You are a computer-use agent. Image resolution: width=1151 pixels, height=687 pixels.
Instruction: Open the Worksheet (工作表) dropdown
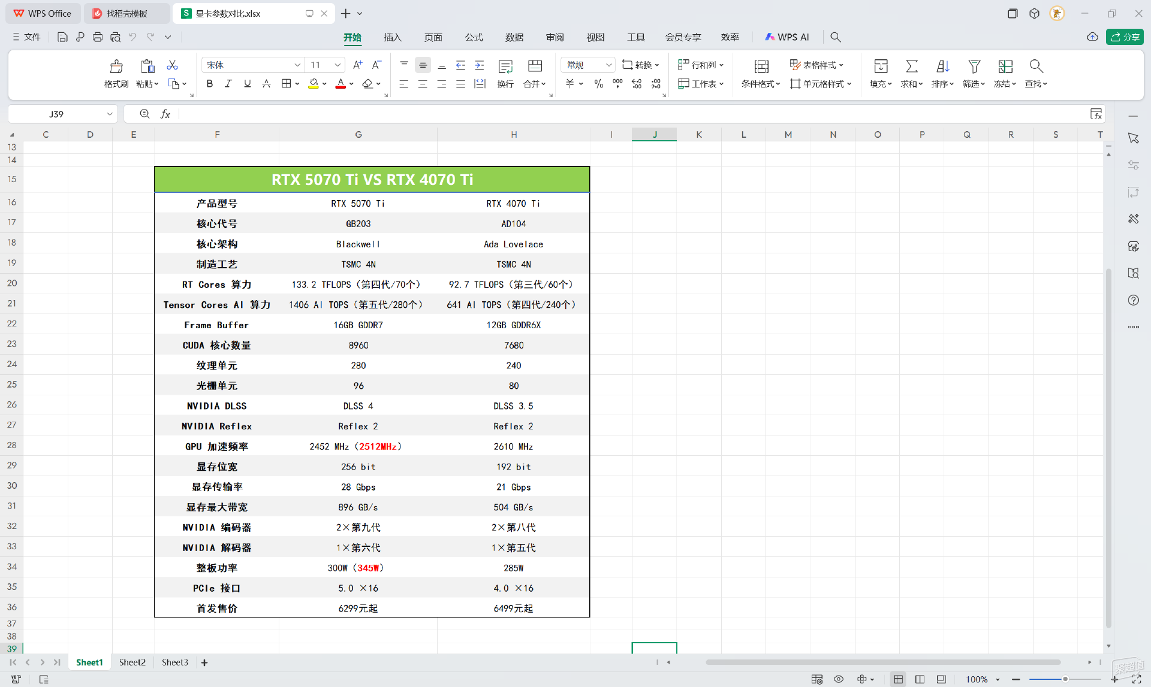(701, 84)
